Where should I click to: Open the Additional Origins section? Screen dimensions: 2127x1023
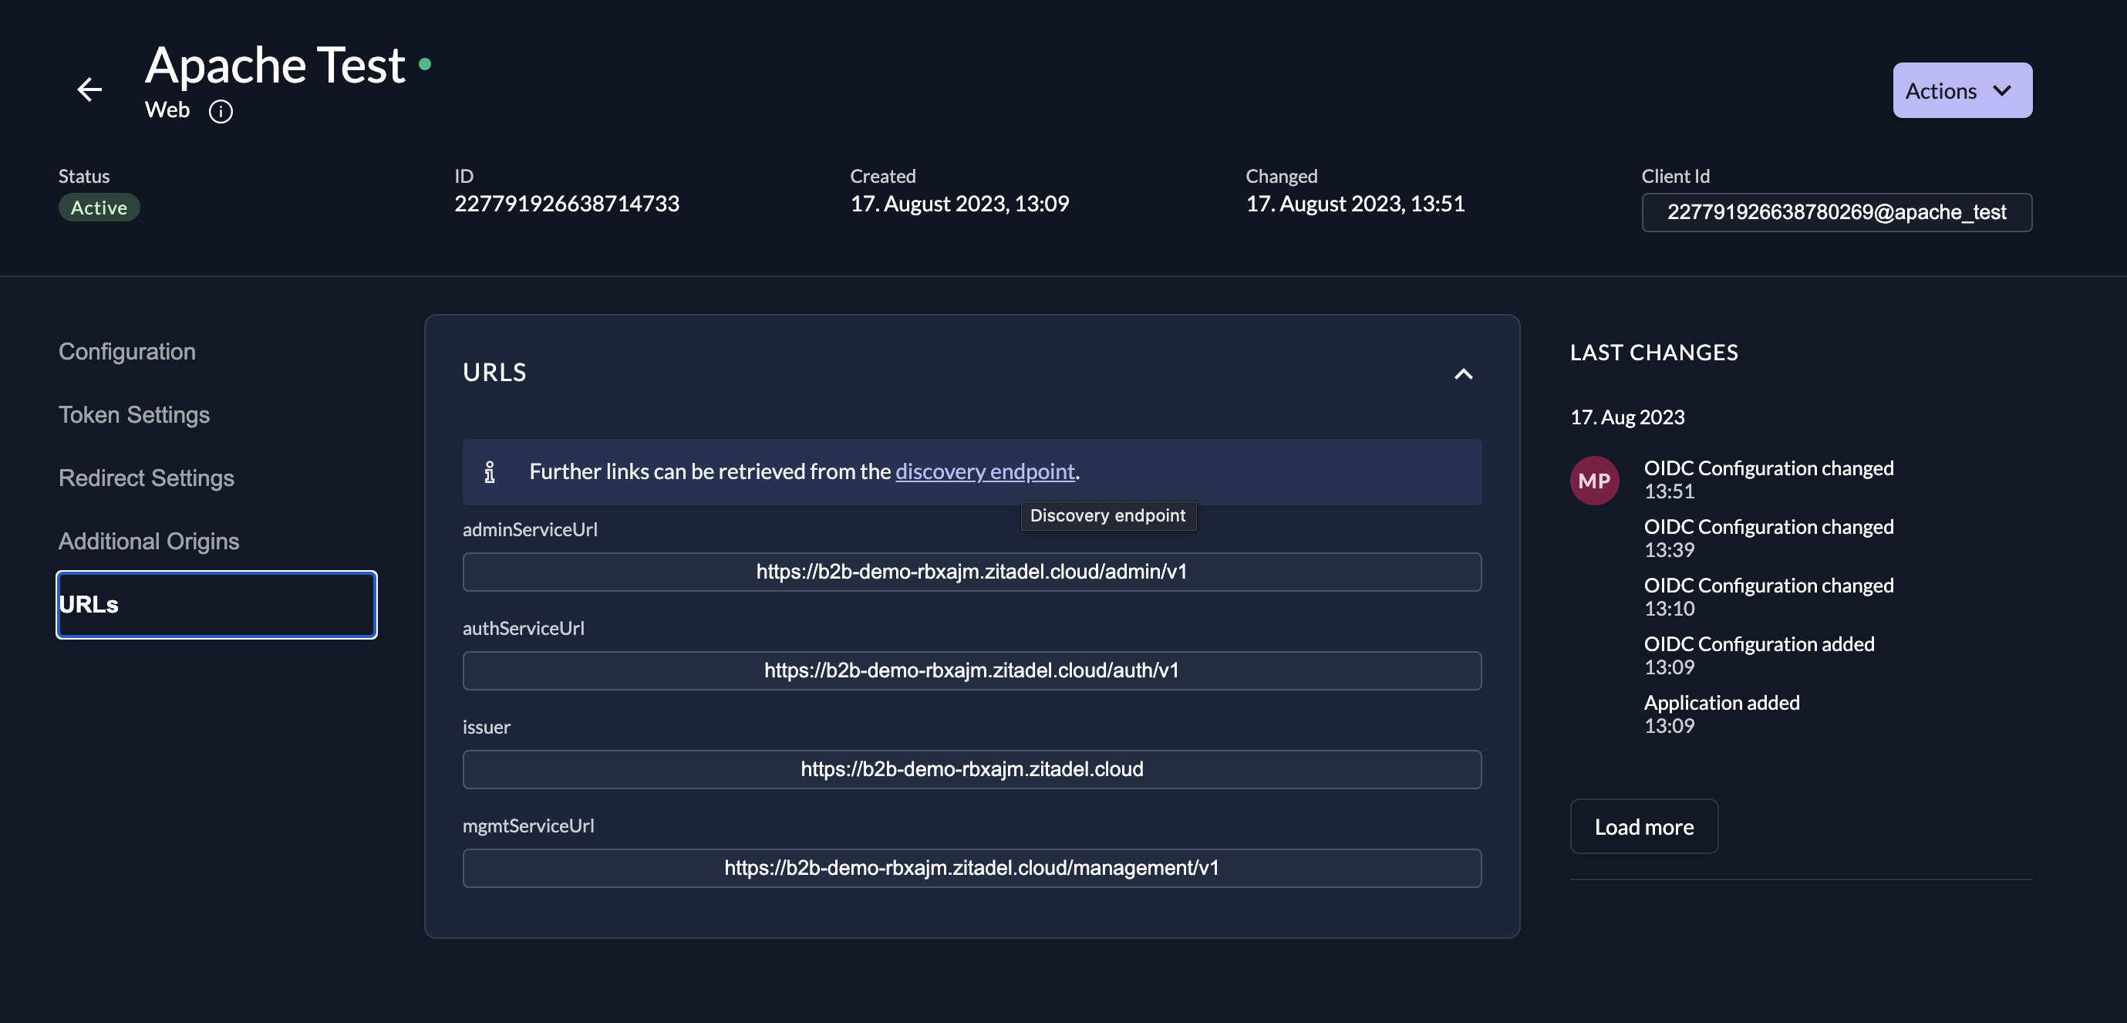point(148,540)
